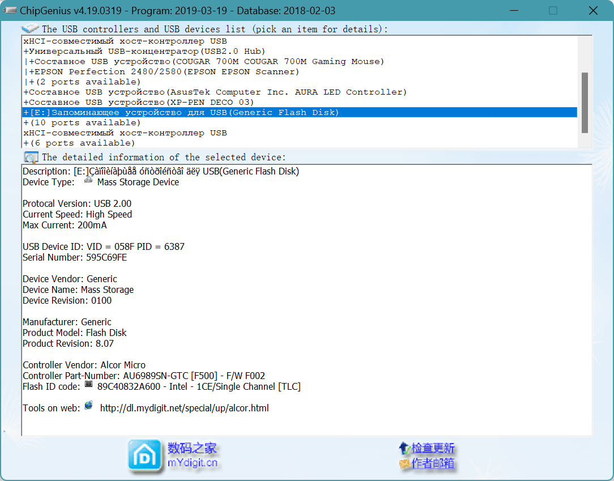Select the (10 ports available) row
Viewport: 614px width, 481px height.
pyautogui.click(x=300, y=122)
